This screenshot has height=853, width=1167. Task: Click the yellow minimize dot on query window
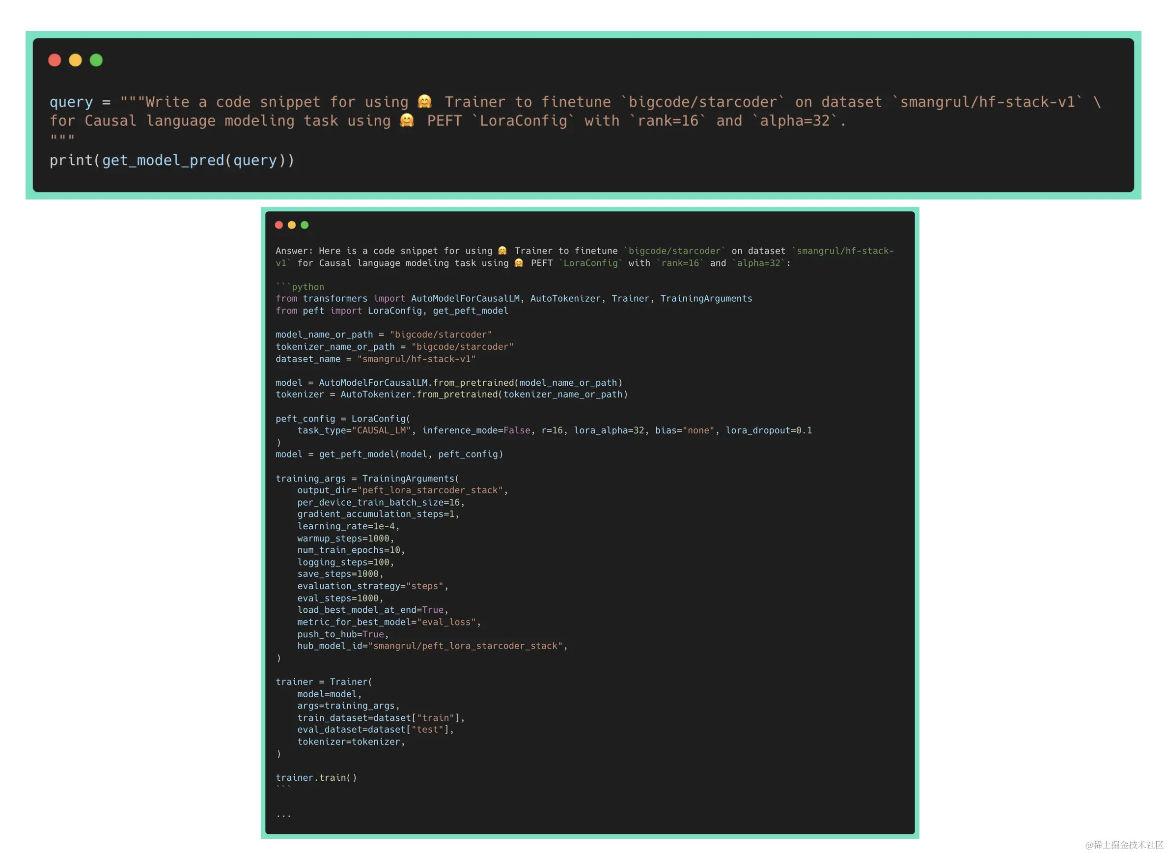tap(75, 60)
